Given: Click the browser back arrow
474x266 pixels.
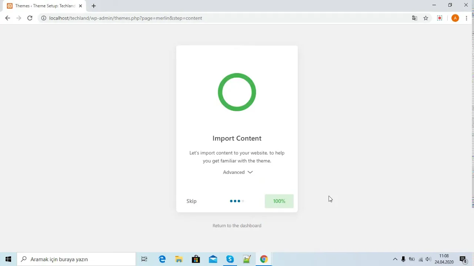Looking at the screenshot, I should coord(7,18).
